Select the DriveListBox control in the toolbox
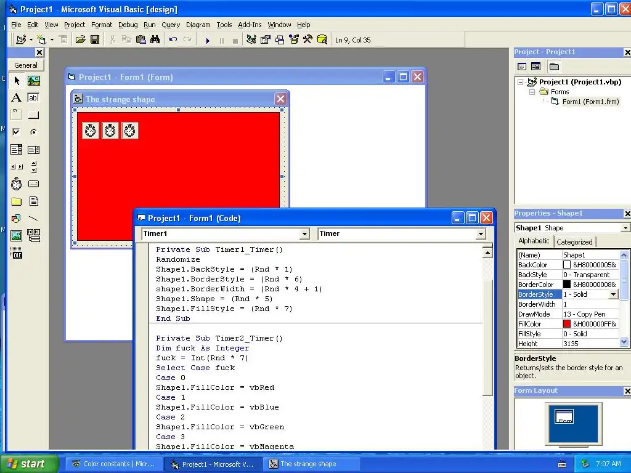Image resolution: width=631 pixels, height=473 pixels. 34,184
